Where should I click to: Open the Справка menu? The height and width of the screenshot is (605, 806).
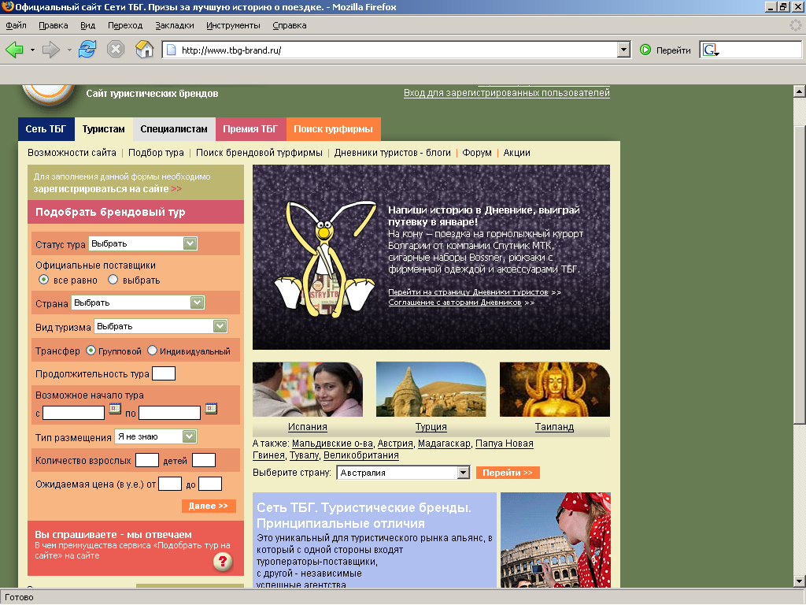click(290, 25)
